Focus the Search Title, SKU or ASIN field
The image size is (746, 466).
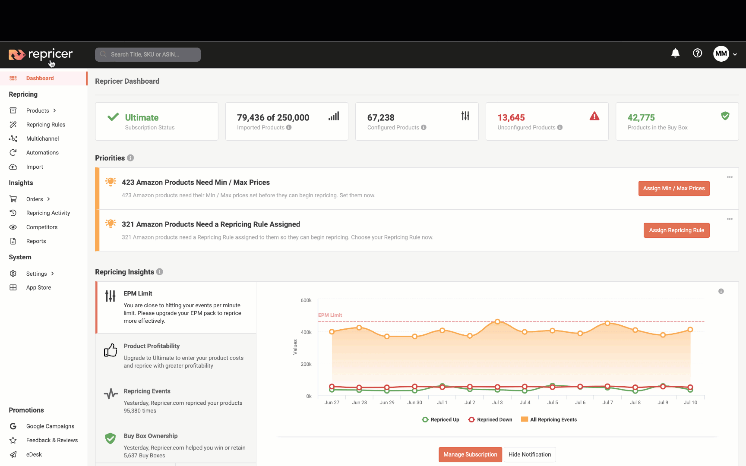tap(148, 54)
